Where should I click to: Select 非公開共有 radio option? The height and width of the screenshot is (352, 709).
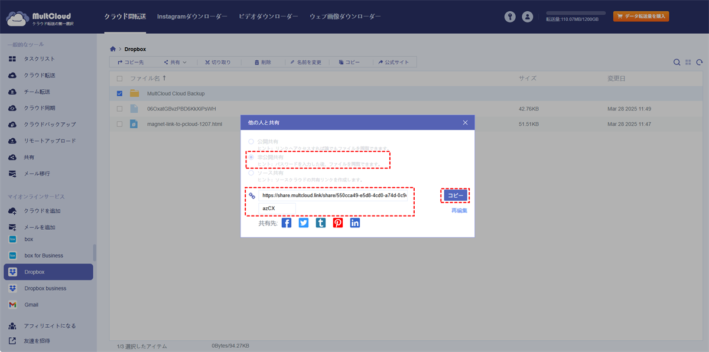click(251, 158)
